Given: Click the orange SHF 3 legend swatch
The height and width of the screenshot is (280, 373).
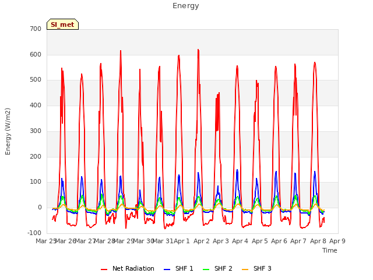Looking at the screenshot, I should coord(245,269).
